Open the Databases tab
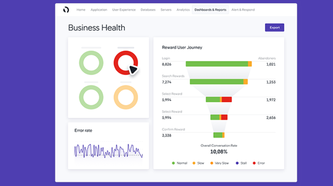Screen dimensions: 333x186 [148, 10]
